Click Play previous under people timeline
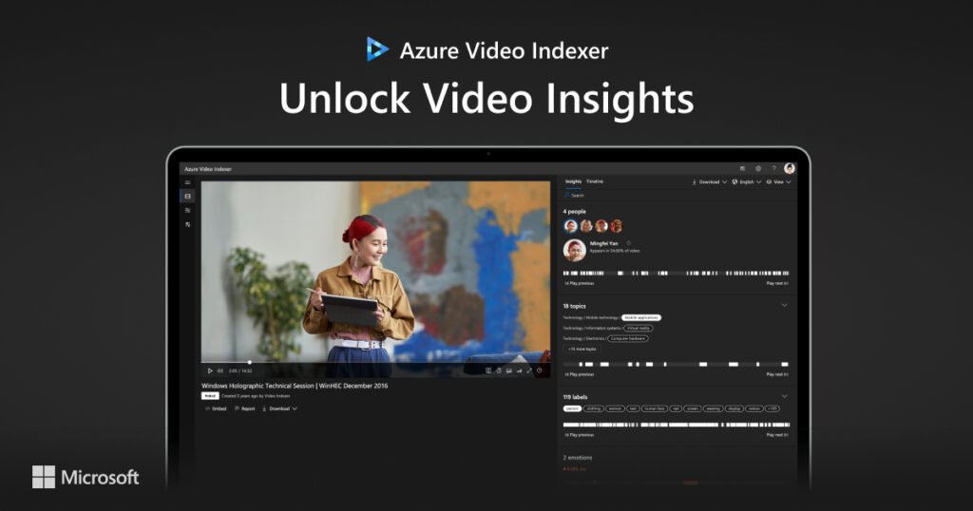This screenshot has width=973, height=511. click(579, 283)
